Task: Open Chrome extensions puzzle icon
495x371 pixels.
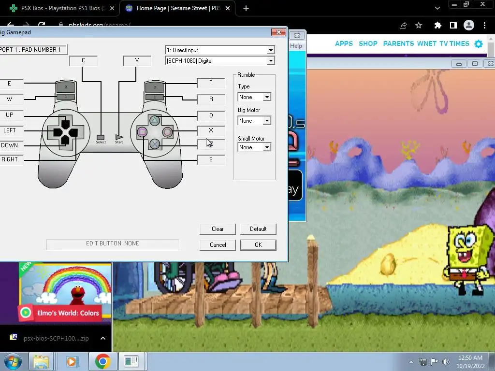Action: point(437,25)
